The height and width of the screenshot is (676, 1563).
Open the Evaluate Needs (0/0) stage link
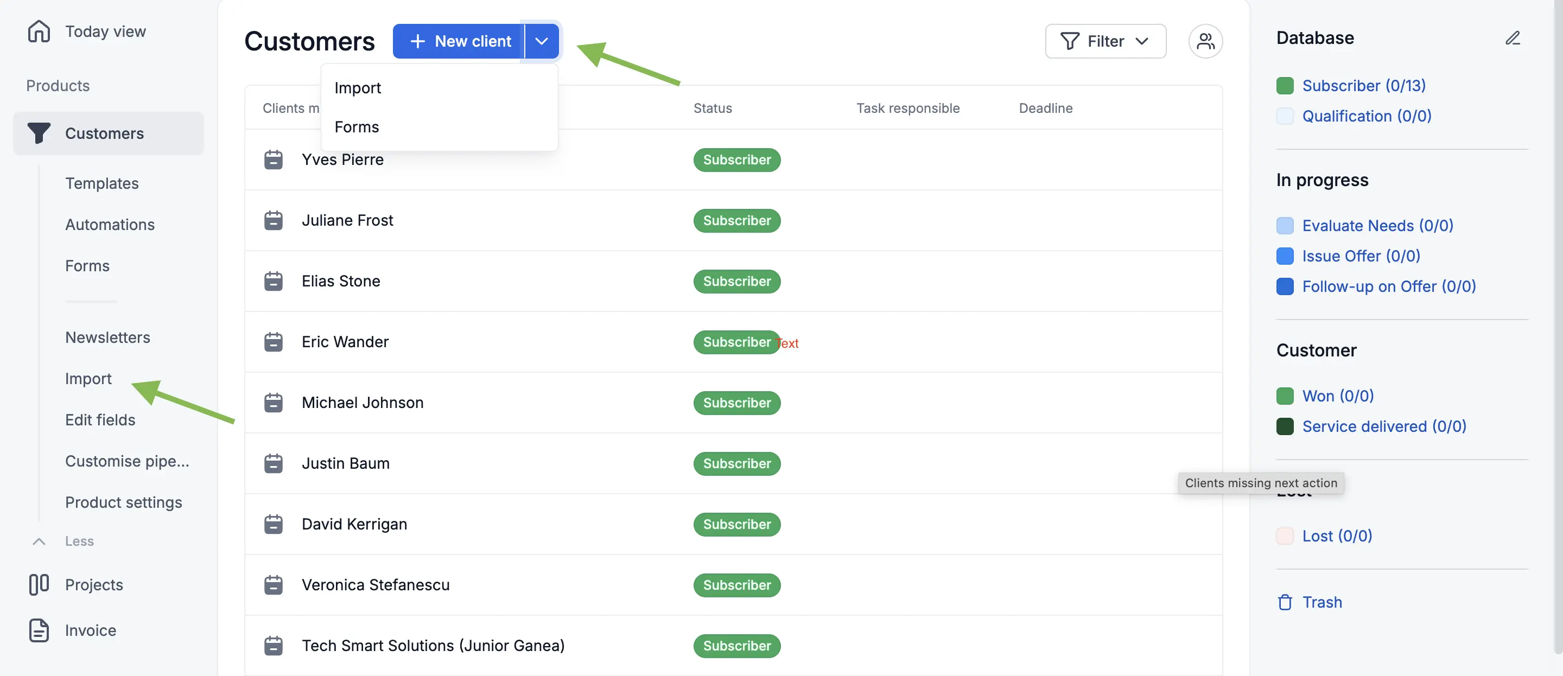point(1377,226)
